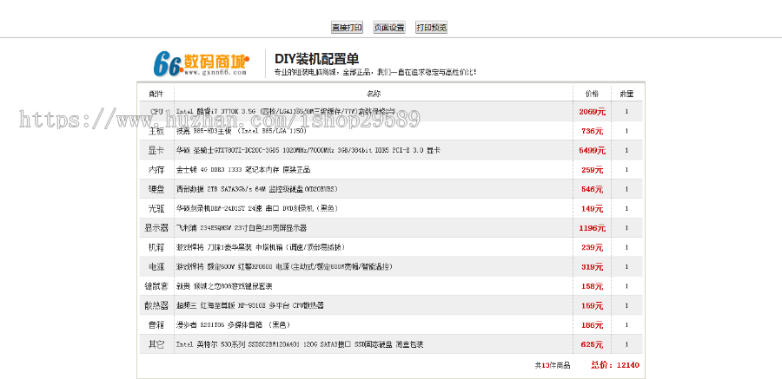Click the 共13件商品 item count
The image size is (782, 379).
click(553, 365)
